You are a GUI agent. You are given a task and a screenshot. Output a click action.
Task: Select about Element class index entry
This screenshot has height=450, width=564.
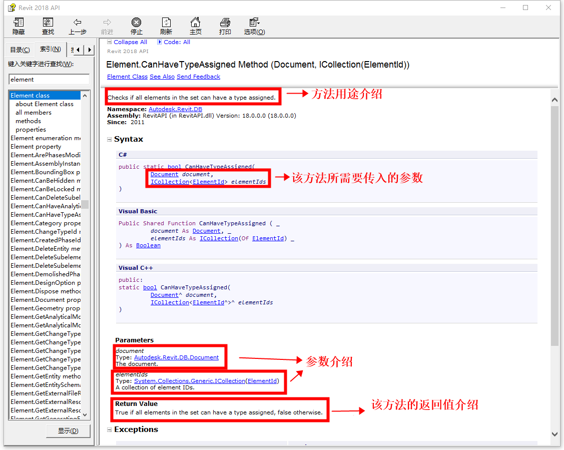coord(45,104)
